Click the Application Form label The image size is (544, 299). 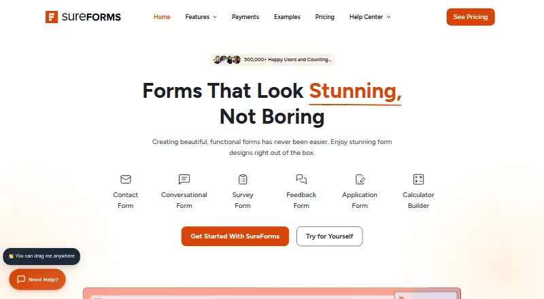click(360, 200)
